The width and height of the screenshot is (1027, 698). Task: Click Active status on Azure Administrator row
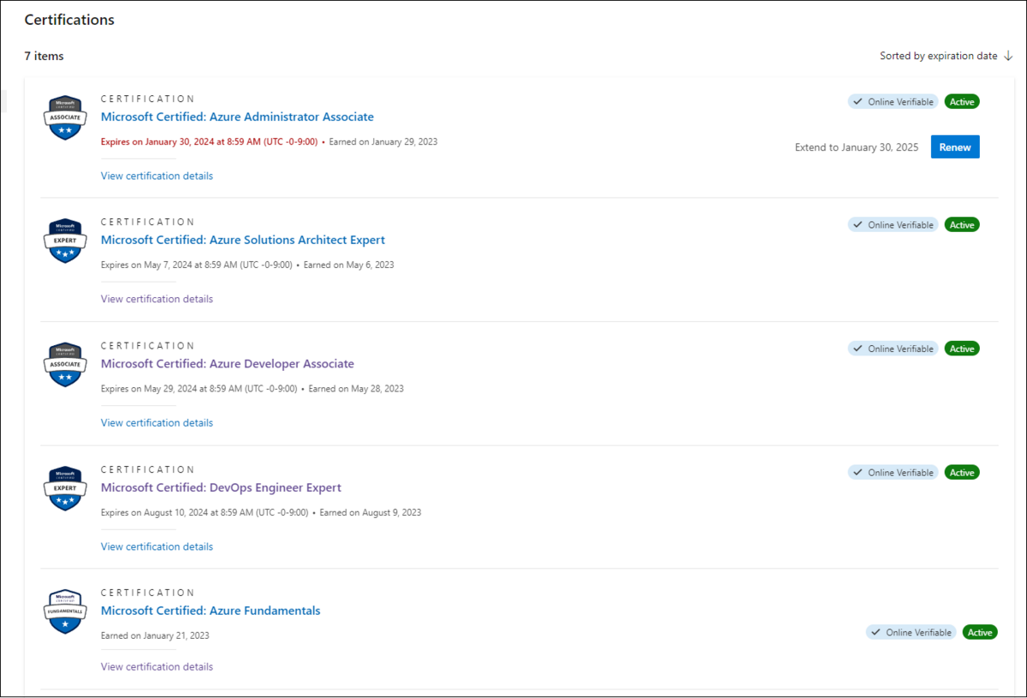(962, 101)
